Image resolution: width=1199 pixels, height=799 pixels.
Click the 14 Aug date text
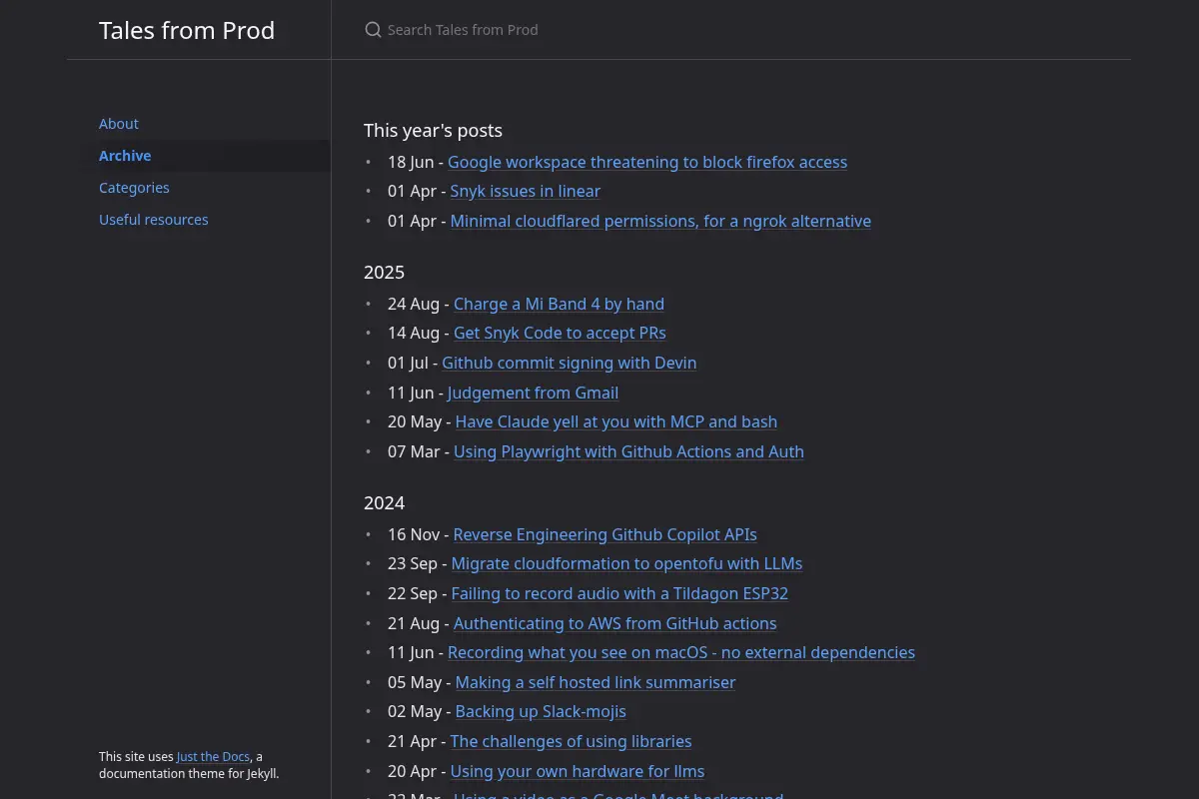[x=414, y=333]
